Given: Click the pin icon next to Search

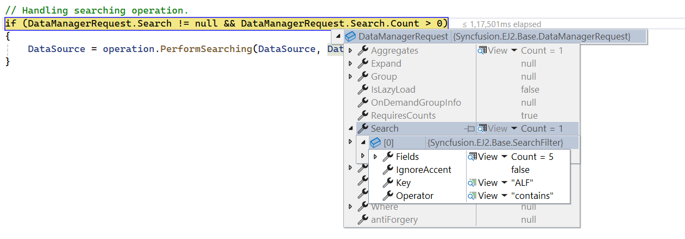Looking at the screenshot, I should coord(470,129).
